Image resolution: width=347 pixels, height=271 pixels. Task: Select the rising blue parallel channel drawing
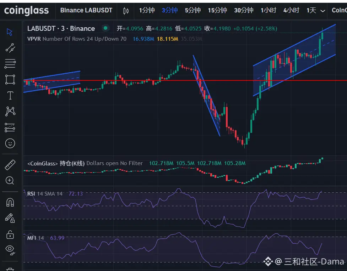coord(294,60)
